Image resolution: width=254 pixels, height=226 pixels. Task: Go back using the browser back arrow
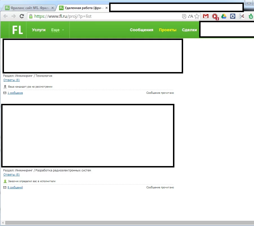6,16
